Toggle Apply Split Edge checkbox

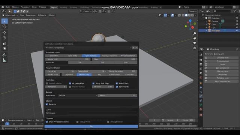[x=93, y=83]
